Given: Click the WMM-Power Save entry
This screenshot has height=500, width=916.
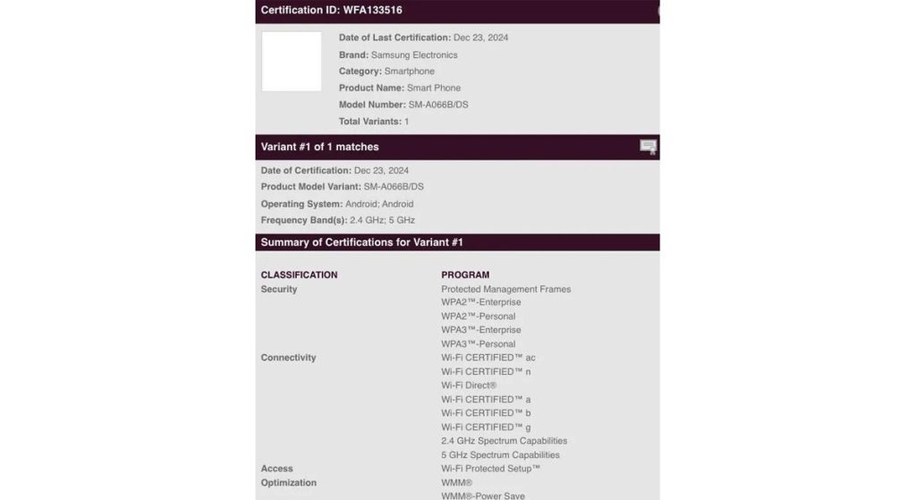Looking at the screenshot, I should click(x=483, y=496).
